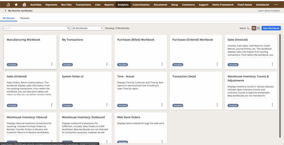Open the Documents menu
Image resolution: width=284 pixels, height=145 pixels.
161,5
